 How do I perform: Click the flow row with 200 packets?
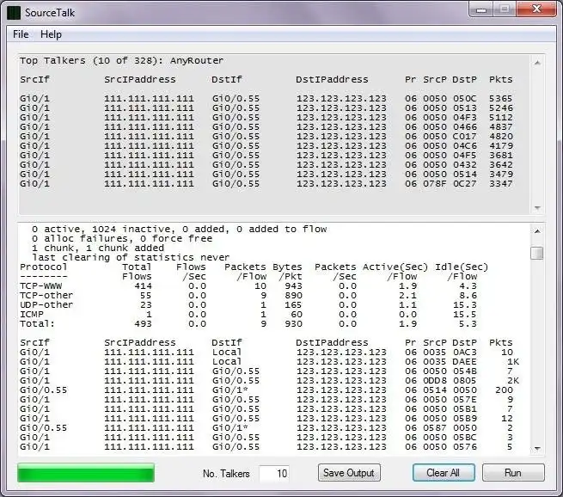coord(266,390)
